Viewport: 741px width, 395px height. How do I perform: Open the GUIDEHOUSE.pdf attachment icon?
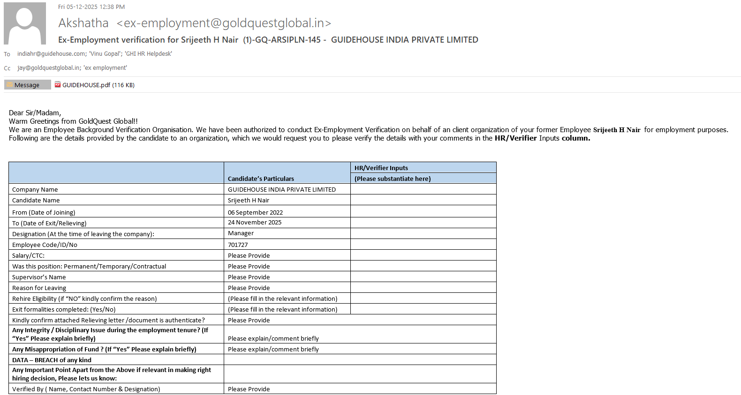coord(58,85)
